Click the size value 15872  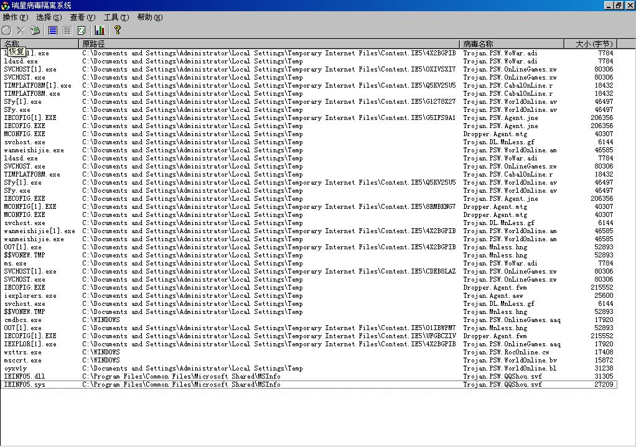604,361
